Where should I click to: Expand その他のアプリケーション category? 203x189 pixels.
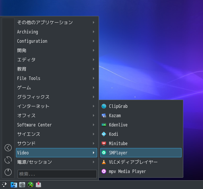pos(57,22)
